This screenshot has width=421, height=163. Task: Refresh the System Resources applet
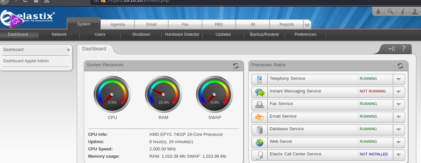click(x=236, y=66)
